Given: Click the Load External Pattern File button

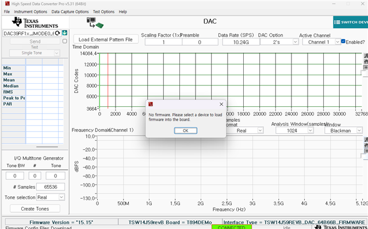Looking at the screenshot, I should tap(106, 40).
